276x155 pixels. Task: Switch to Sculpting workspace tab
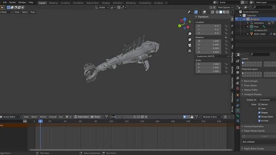[65, 3]
